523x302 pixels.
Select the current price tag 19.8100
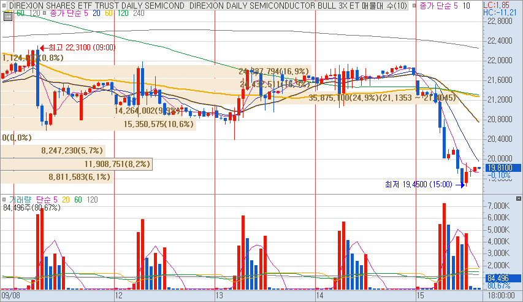pyautogui.click(x=503, y=168)
